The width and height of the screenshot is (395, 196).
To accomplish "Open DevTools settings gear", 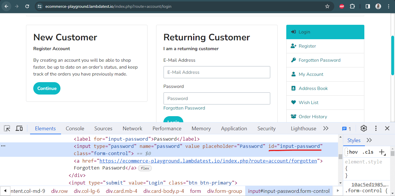I will (363, 128).
